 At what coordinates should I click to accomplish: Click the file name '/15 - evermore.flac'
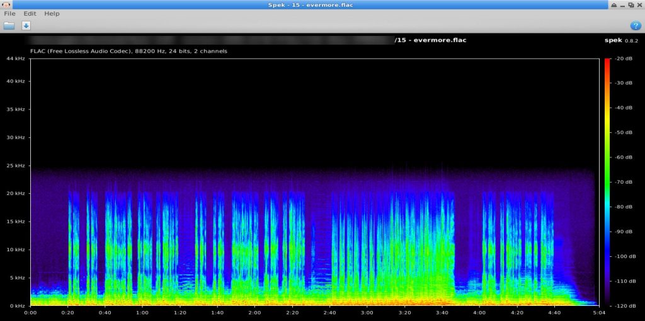pyautogui.click(x=430, y=40)
